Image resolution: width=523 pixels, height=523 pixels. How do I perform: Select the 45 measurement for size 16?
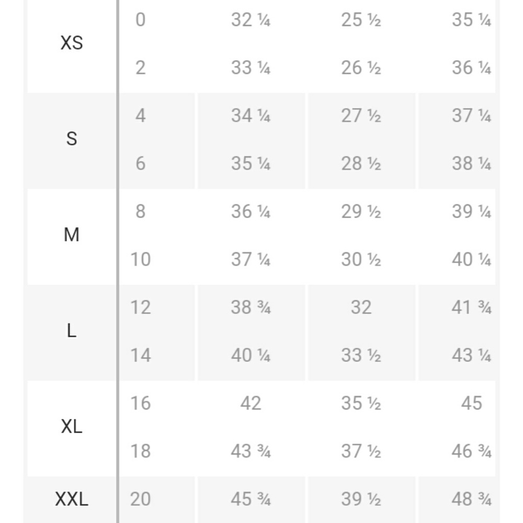(471, 403)
